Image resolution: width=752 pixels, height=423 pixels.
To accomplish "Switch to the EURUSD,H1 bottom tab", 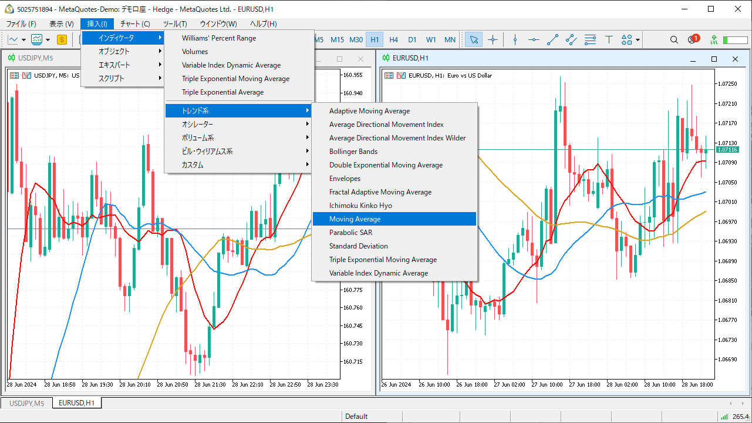I will (x=77, y=402).
